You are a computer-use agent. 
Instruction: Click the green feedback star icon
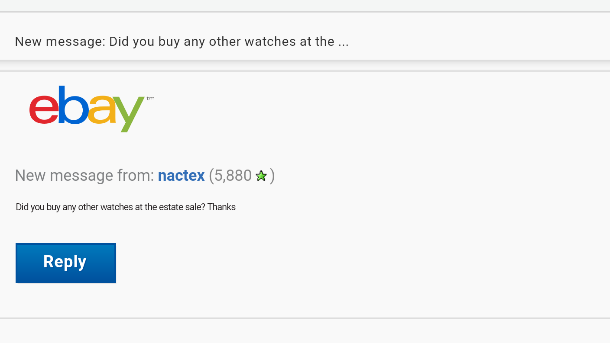pos(261,176)
